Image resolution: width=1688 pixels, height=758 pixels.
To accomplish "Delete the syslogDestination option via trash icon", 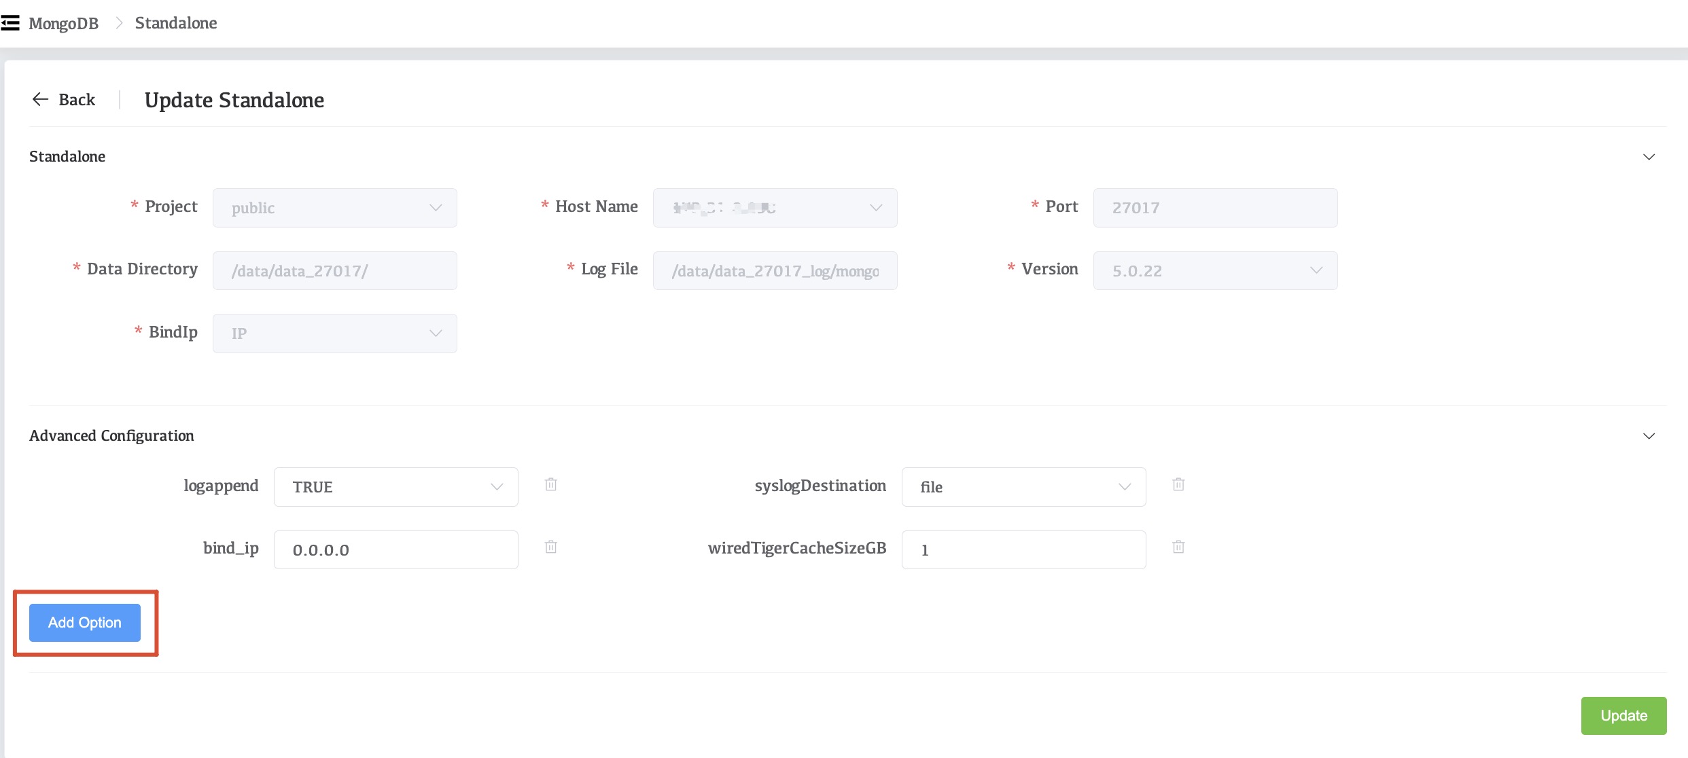I will pyautogui.click(x=1178, y=485).
